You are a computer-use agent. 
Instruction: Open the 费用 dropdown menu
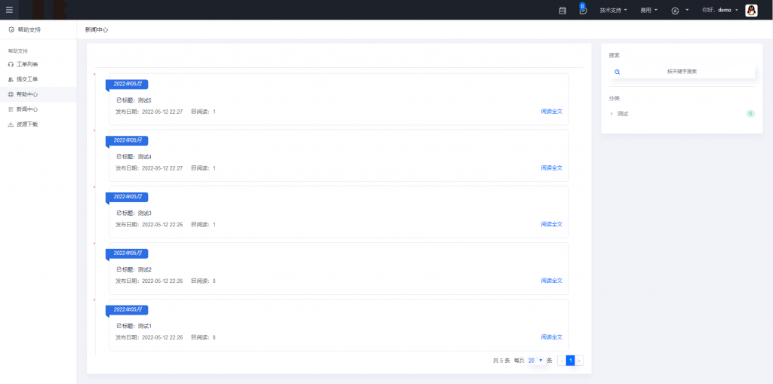[648, 11]
